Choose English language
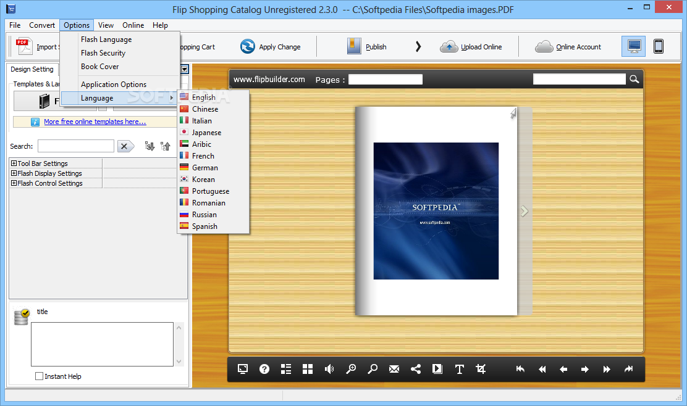Image resolution: width=687 pixels, height=406 pixels. [x=213, y=97]
